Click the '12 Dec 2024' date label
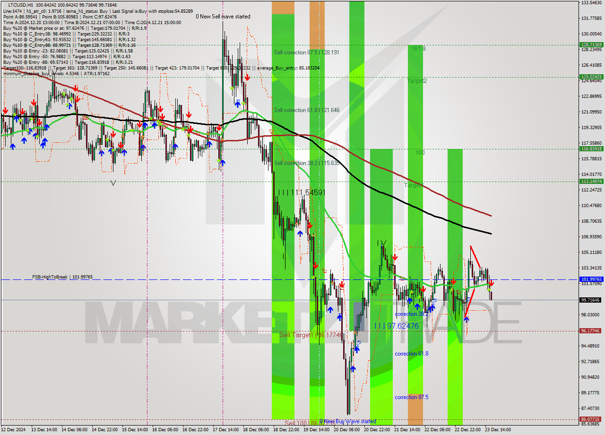The image size is (605, 435). [14, 430]
